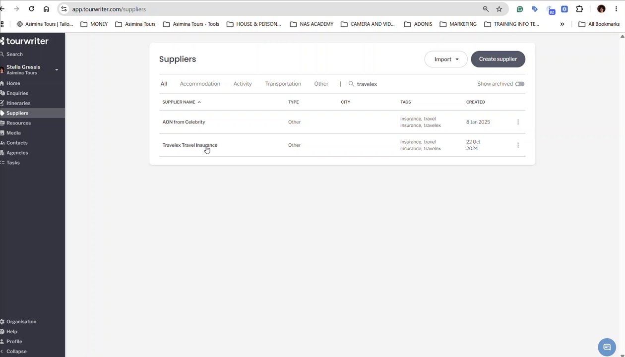Open row menu for Travelex Travel Insurance

[x=518, y=145]
